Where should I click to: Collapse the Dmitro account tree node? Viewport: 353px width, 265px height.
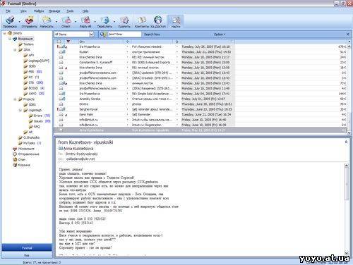click(4, 33)
